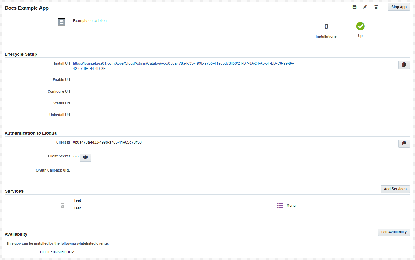Screen dimensions: 415x260
Task: Click the Configure Url label
Action: (x=59, y=91)
